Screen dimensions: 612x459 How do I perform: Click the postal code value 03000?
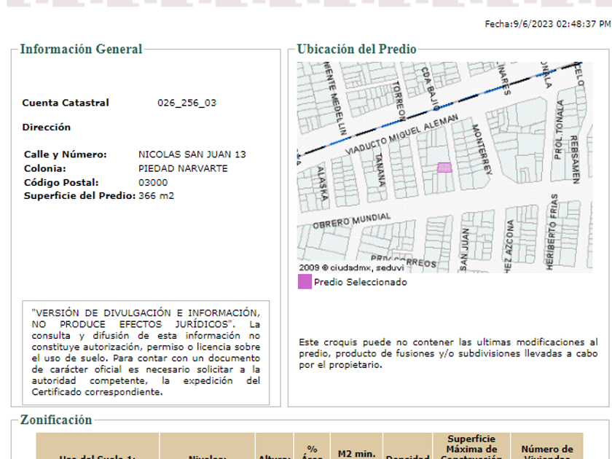point(153,182)
